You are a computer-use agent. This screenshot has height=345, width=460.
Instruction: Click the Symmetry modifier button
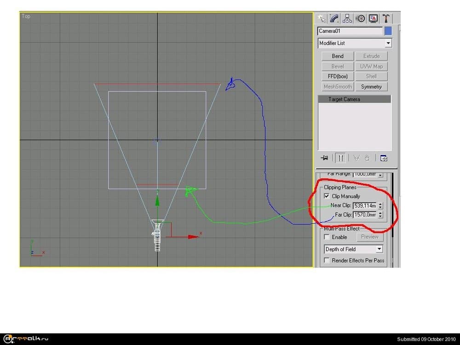(371, 86)
